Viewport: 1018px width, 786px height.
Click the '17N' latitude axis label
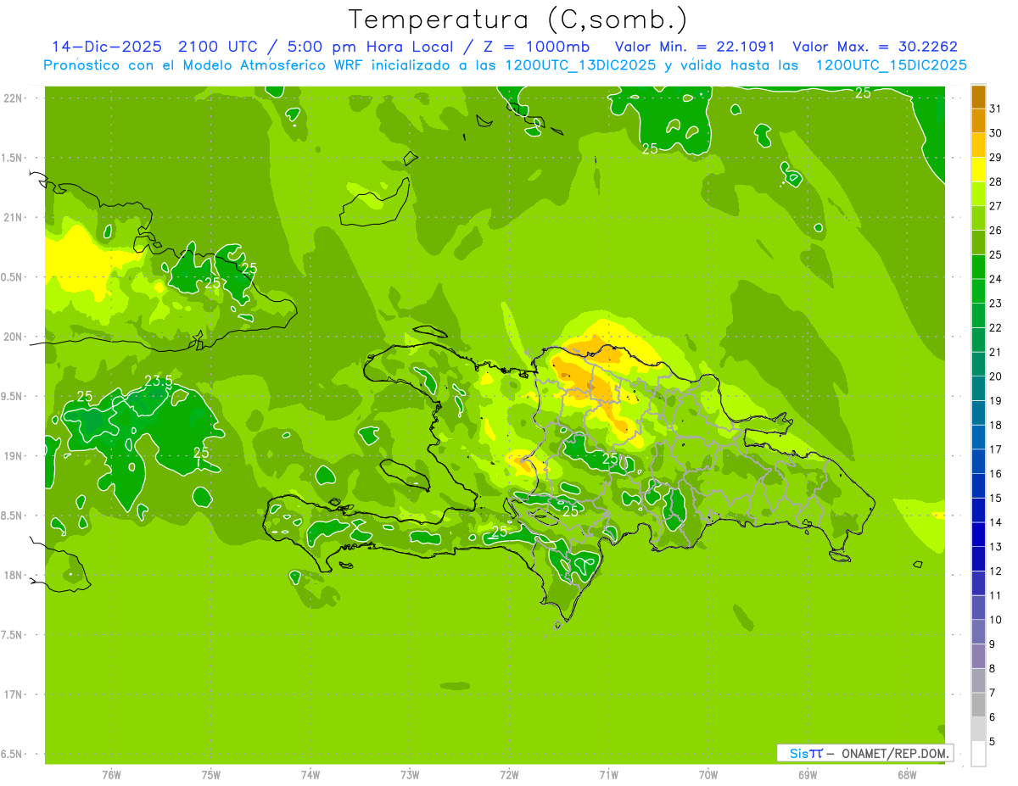tap(13, 694)
